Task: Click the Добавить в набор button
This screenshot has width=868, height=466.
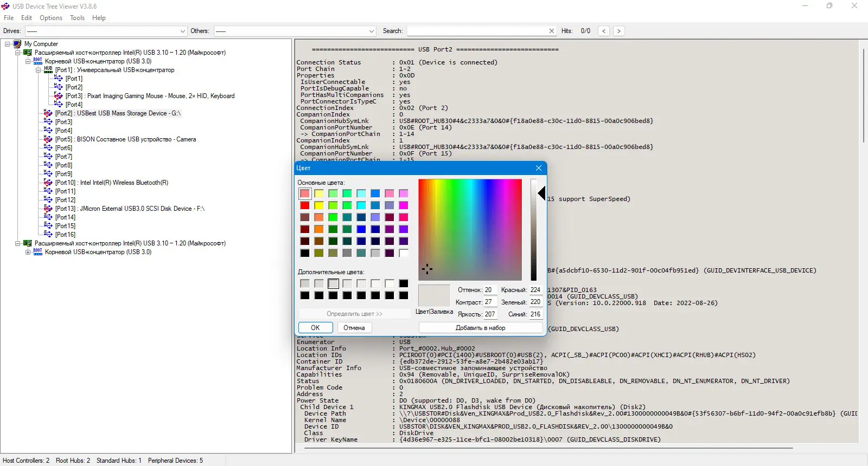Action: pyautogui.click(x=480, y=328)
